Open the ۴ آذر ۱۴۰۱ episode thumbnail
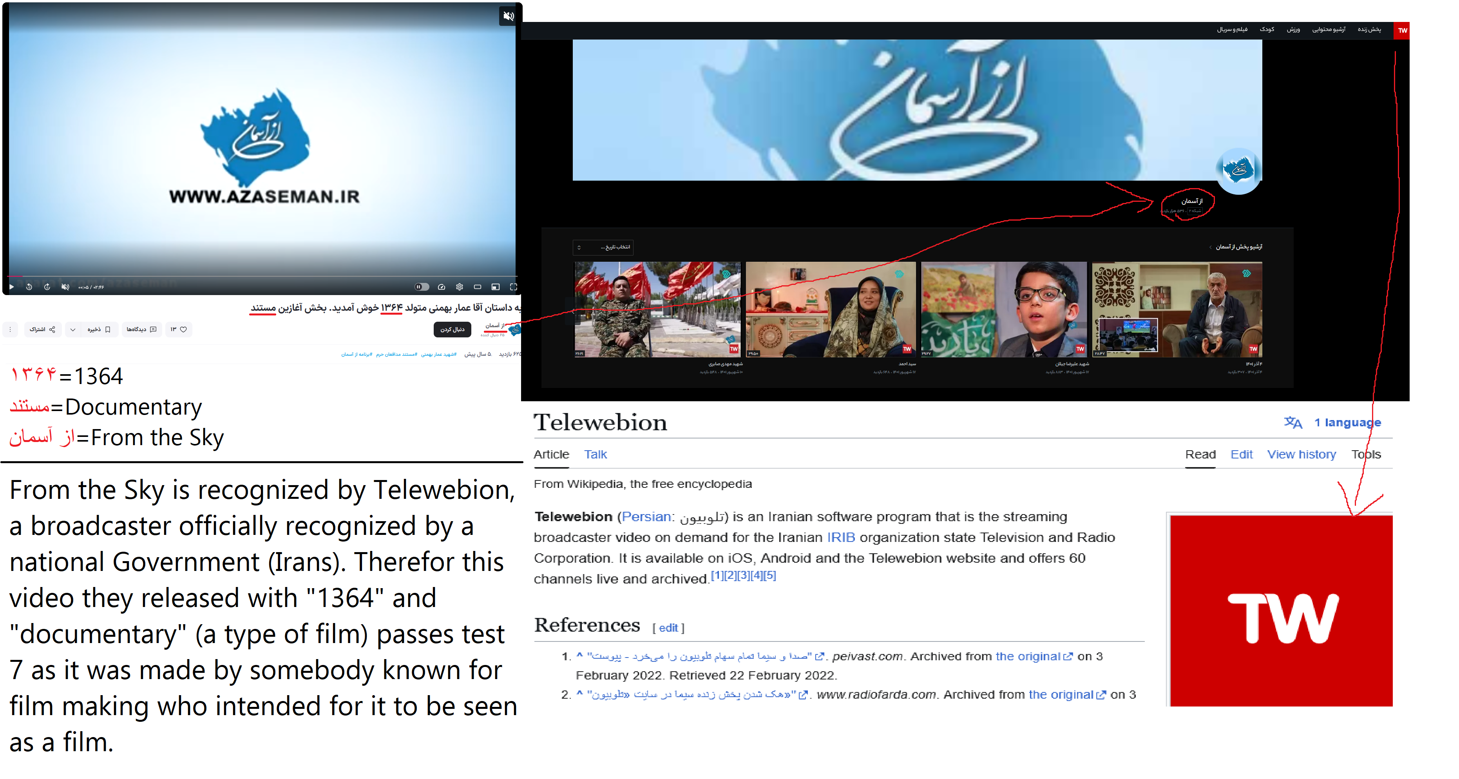 pyautogui.click(x=1177, y=309)
